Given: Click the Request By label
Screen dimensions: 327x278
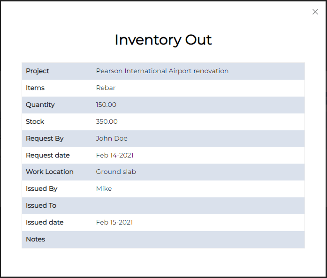Looking at the screenshot, I should (45, 138).
